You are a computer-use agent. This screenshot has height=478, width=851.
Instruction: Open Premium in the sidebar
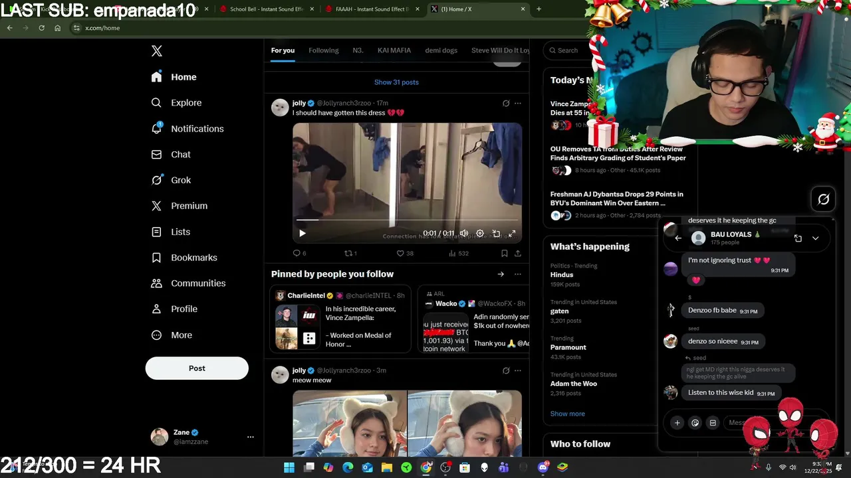pyautogui.click(x=180, y=206)
